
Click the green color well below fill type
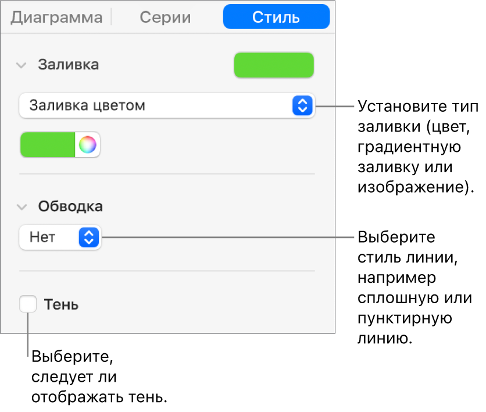pyautogui.click(x=48, y=144)
